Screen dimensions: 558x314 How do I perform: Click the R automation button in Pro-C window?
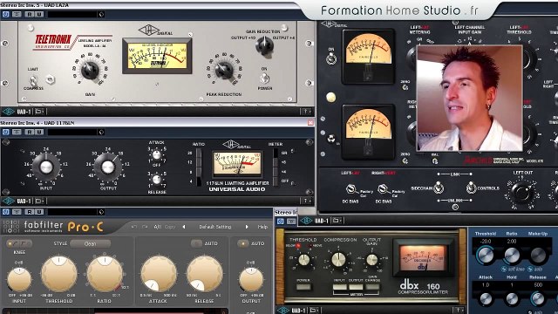tap(30, 212)
